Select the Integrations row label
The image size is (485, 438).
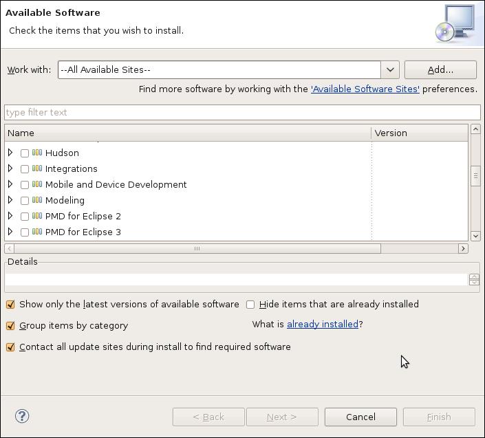coord(71,168)
